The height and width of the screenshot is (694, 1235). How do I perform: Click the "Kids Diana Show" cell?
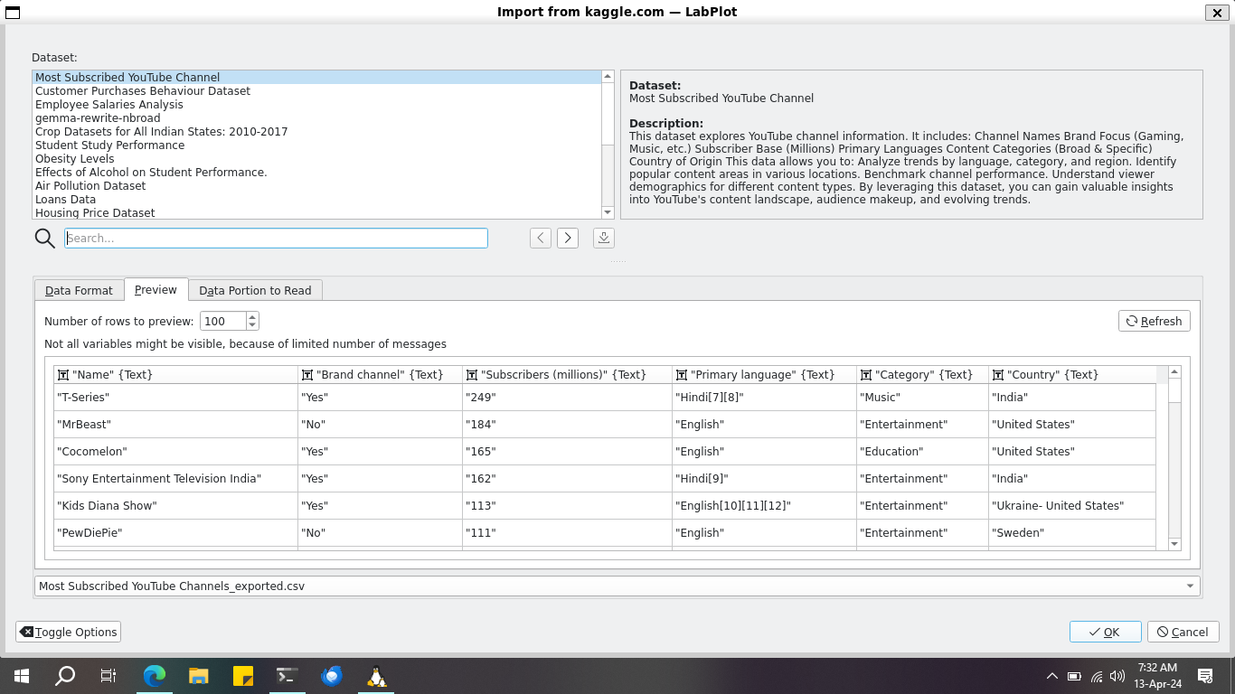click(x=175, y=505)
